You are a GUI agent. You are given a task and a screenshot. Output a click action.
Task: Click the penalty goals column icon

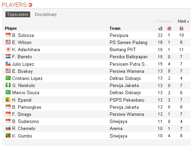tap(169, 28)
